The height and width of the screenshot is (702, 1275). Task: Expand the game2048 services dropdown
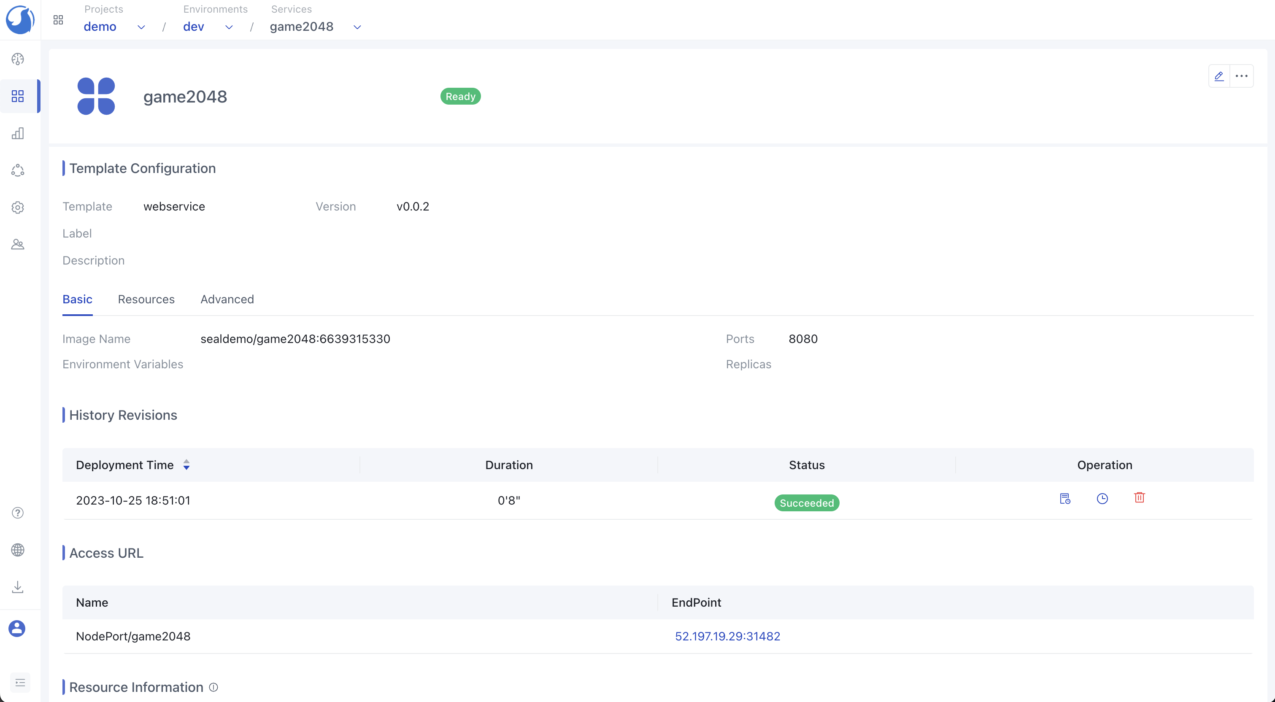[357, 27]
